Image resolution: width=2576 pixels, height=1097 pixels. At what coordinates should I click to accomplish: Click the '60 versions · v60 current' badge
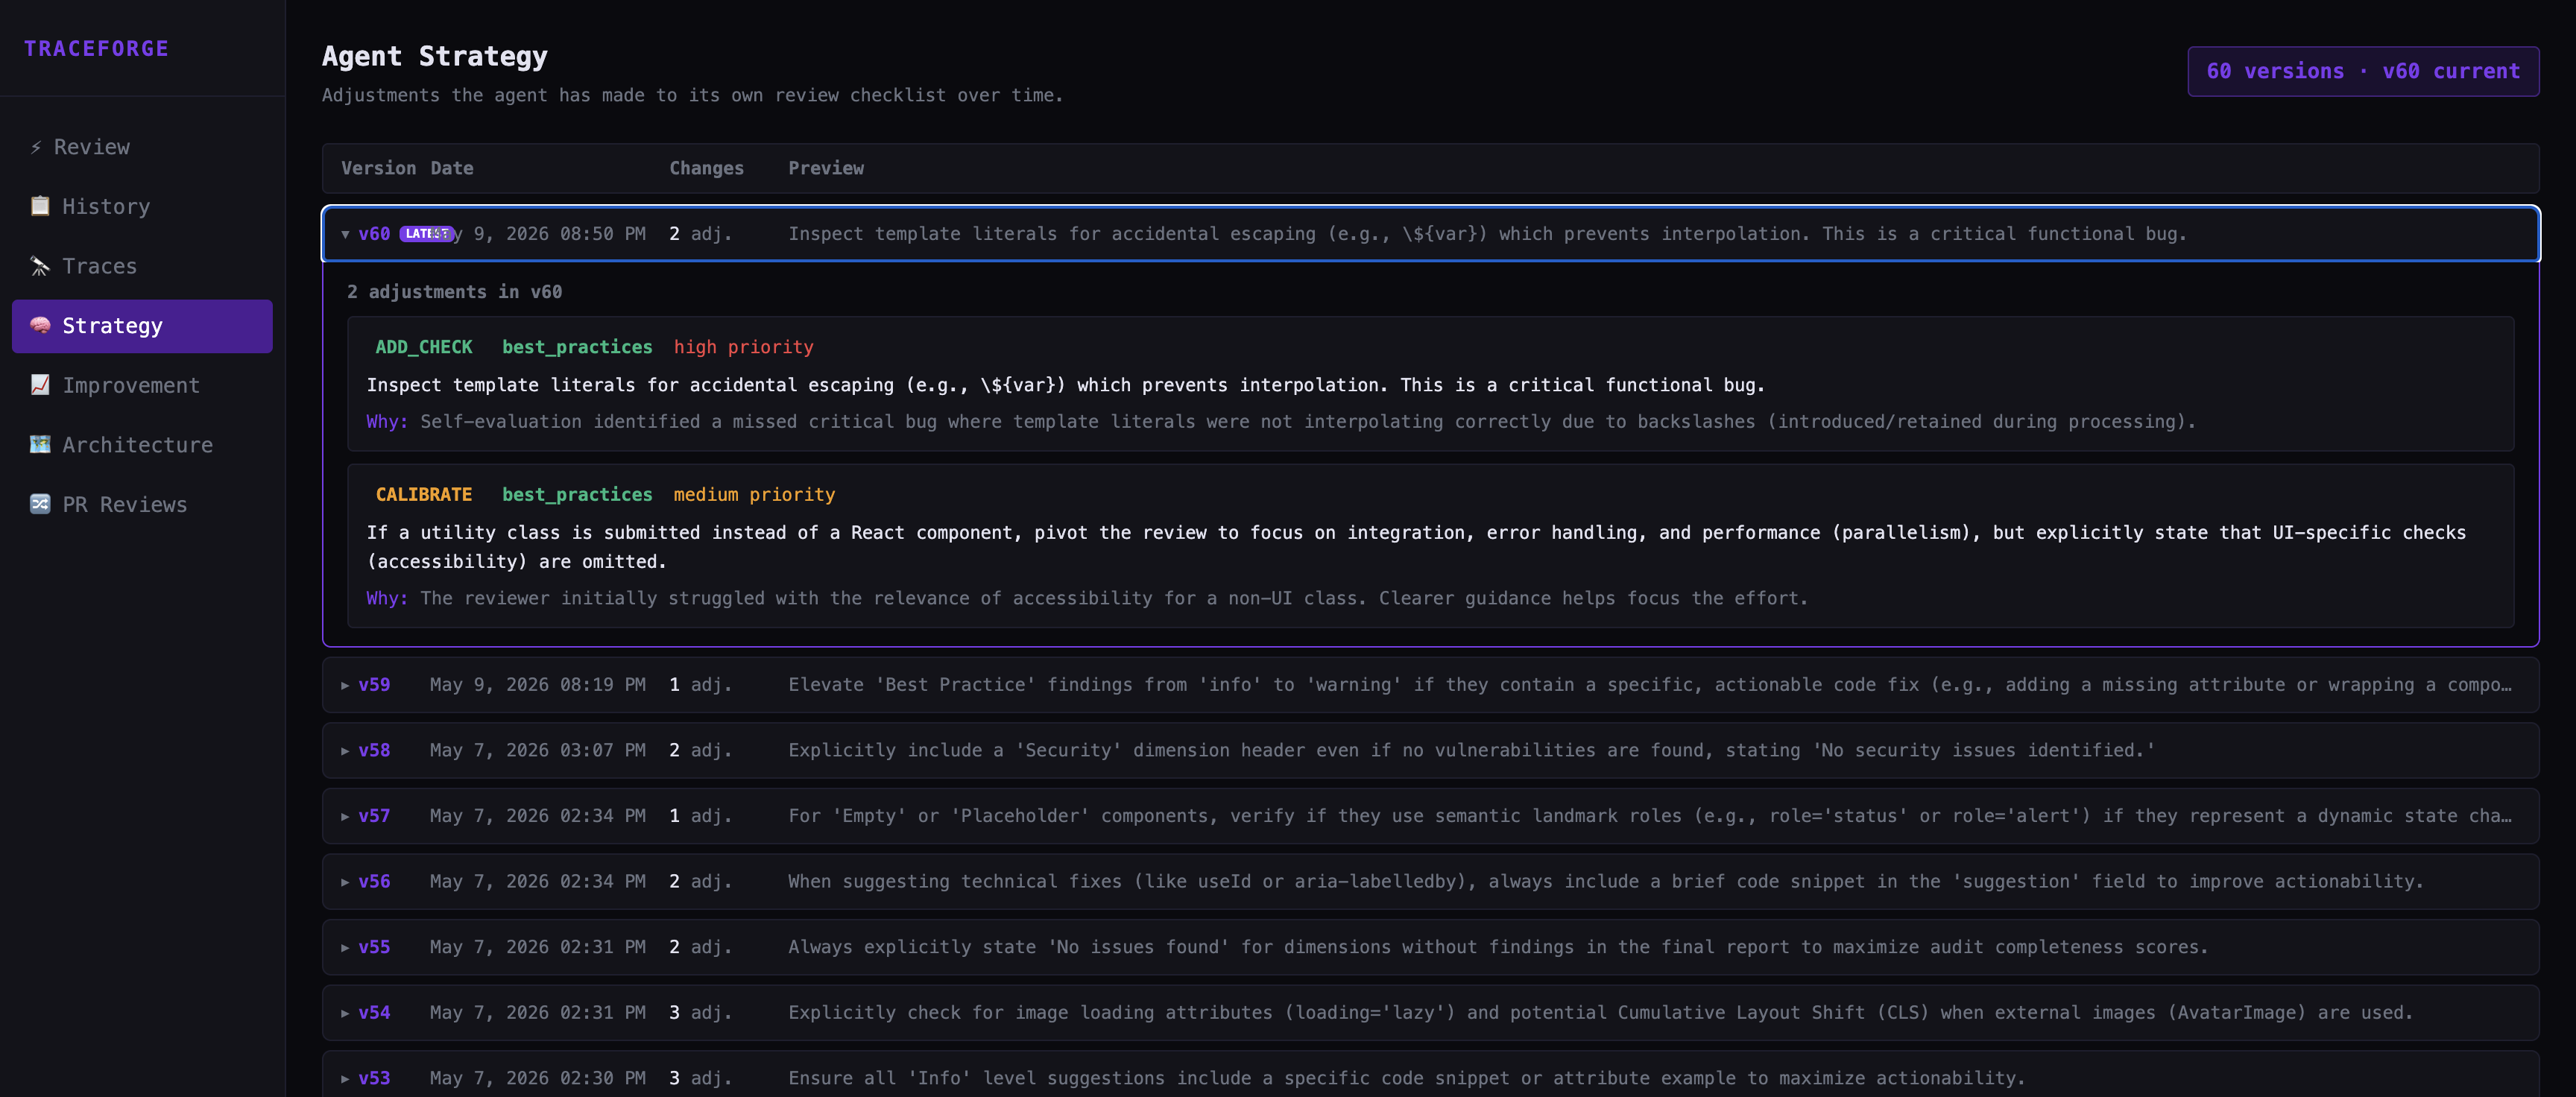point(2363,71)
